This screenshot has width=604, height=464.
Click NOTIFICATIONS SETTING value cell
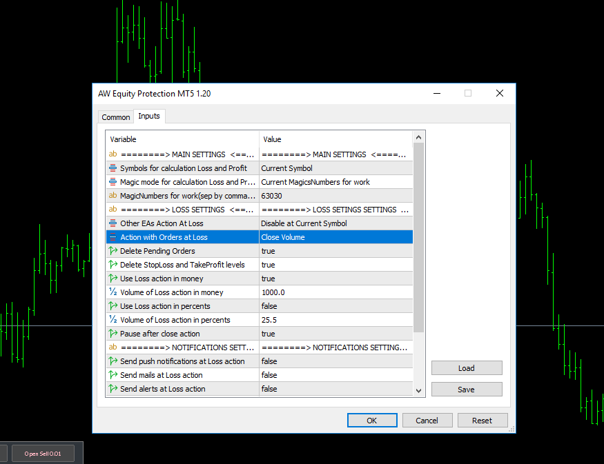[336, 347]
